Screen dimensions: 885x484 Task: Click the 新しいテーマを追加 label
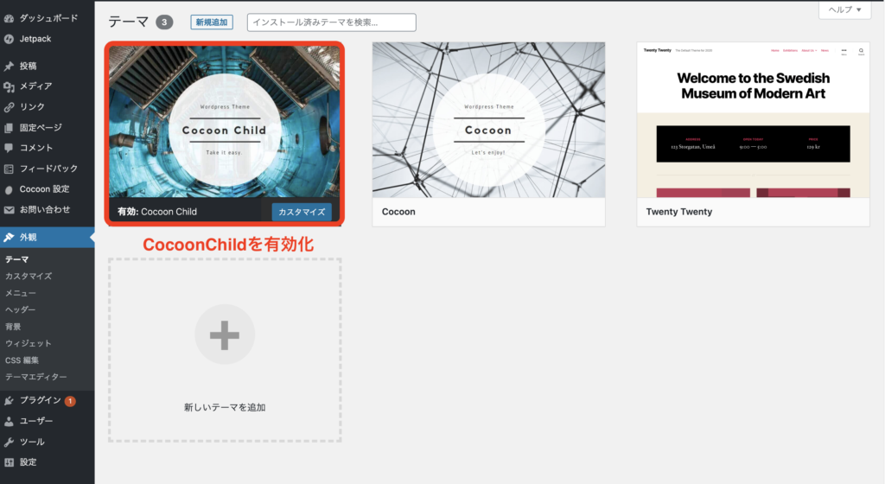[225, 407]
